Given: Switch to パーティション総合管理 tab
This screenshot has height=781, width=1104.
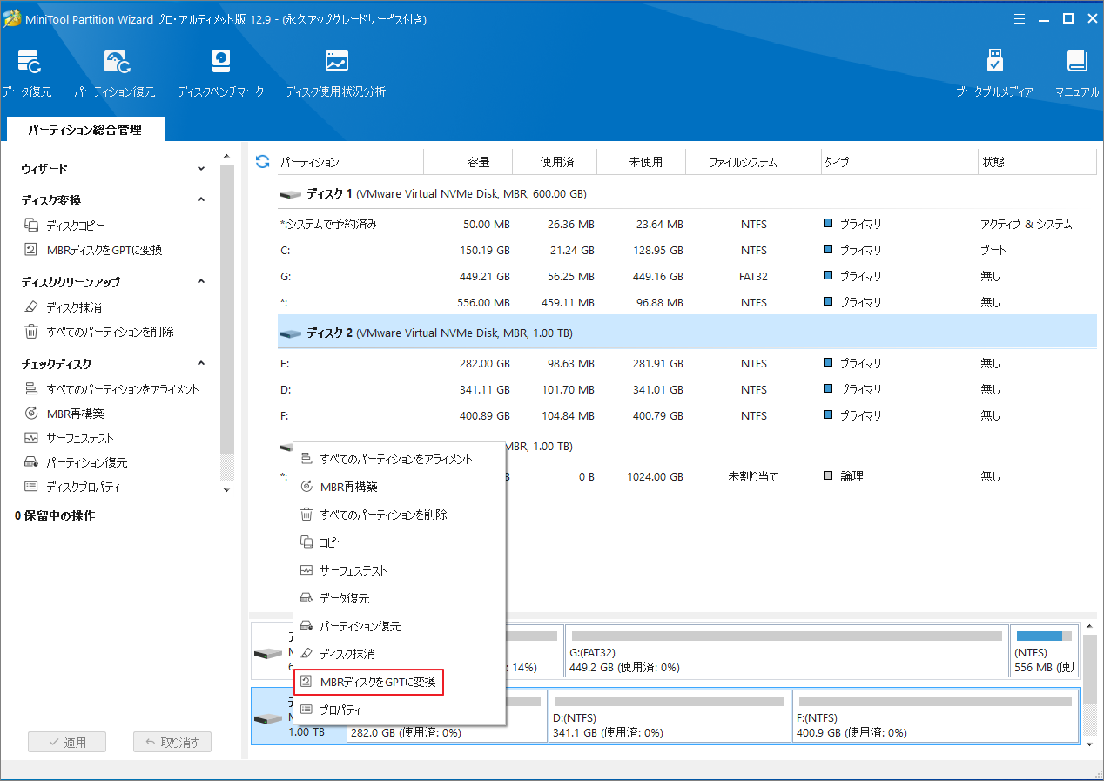Looking at the screenshot, I should (84, 130).
